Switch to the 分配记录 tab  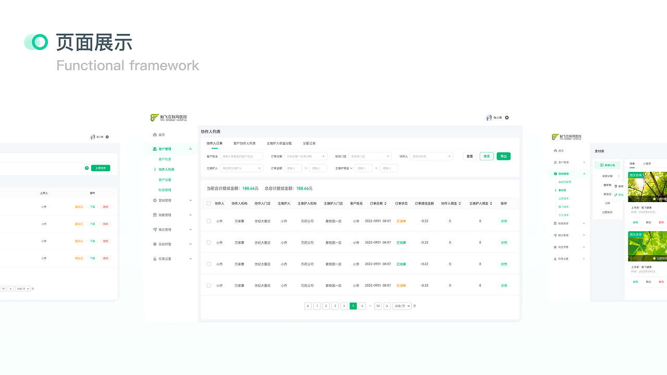(x=309, y=143)
